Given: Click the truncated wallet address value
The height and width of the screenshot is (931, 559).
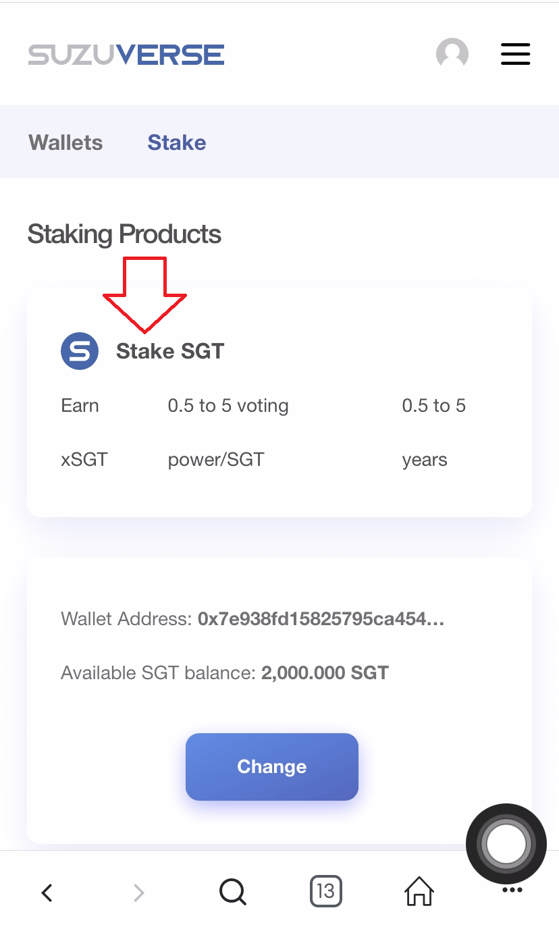Looking at the screenshot, I should (321, 619).
